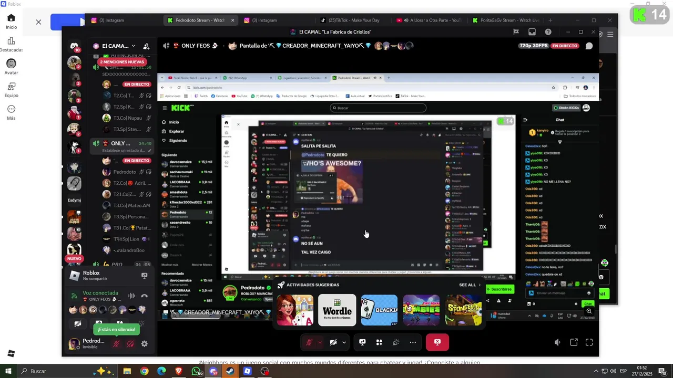The width and height of the screenshot is (673, 378).
Task: Toggle deafen headphones in user panel
Action: [130, 344]
